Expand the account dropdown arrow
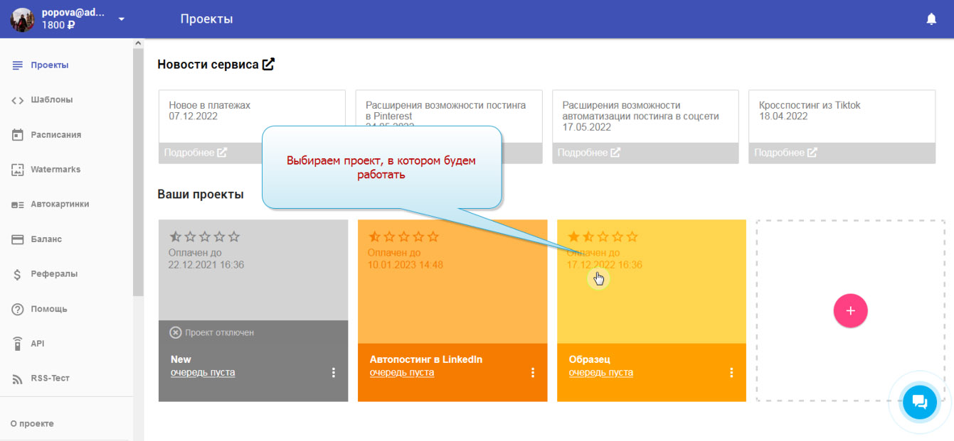This screenshot has width=954, height=441. [122, 18]
